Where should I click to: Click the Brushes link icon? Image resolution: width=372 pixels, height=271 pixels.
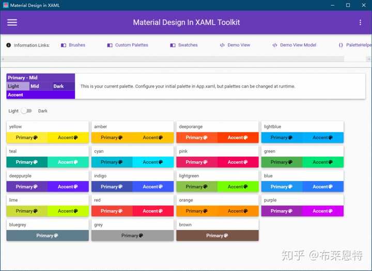point(64,45)
